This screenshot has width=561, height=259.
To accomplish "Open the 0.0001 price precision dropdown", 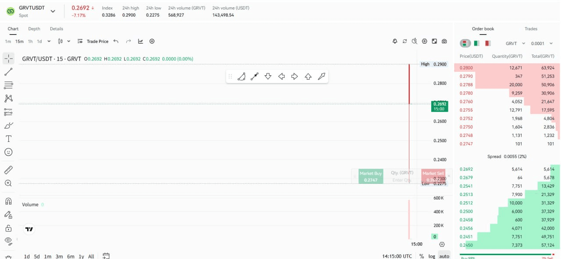I will point(541,43).
